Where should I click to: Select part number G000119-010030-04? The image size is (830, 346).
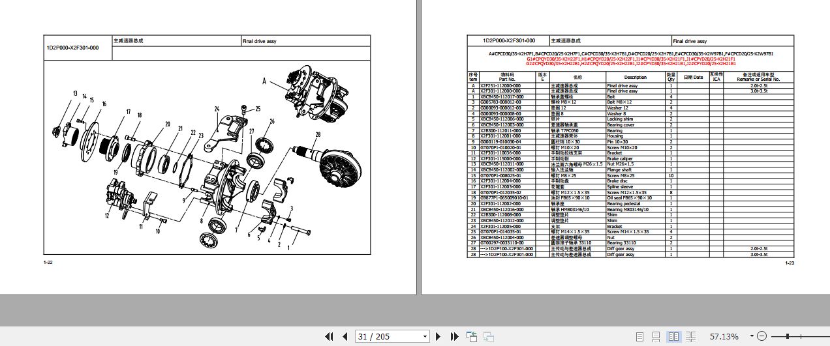pos(500,141)
